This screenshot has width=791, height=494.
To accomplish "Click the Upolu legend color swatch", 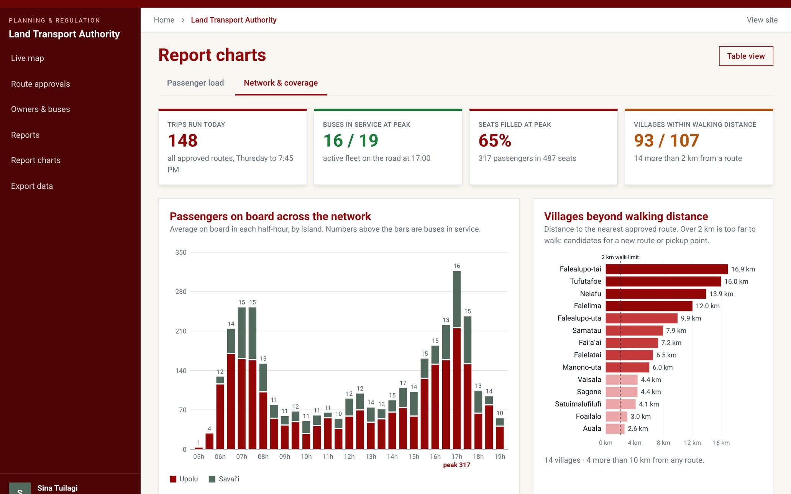I will 173,479.
